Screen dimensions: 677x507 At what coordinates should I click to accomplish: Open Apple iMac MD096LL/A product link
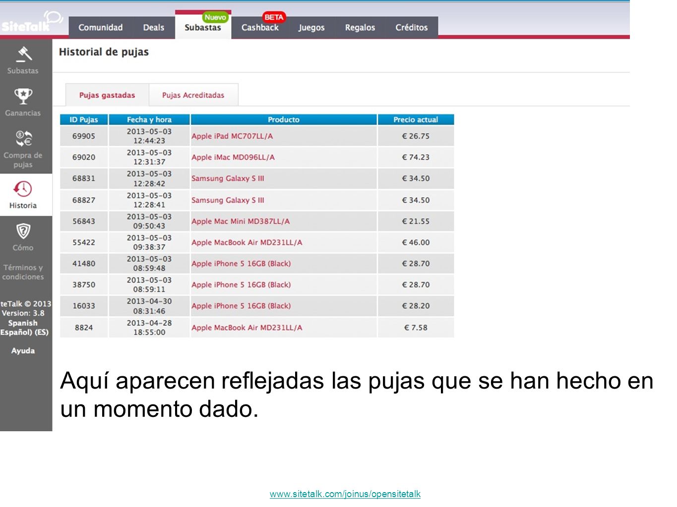(x=233, y=157)
